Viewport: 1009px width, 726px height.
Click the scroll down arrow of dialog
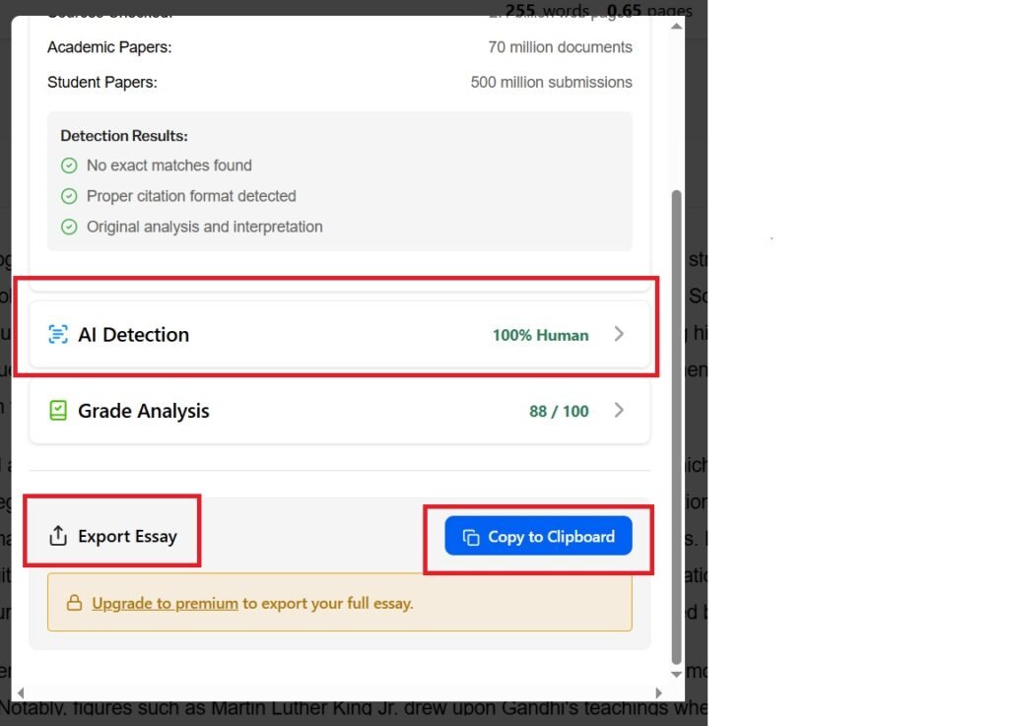[675, 674]
